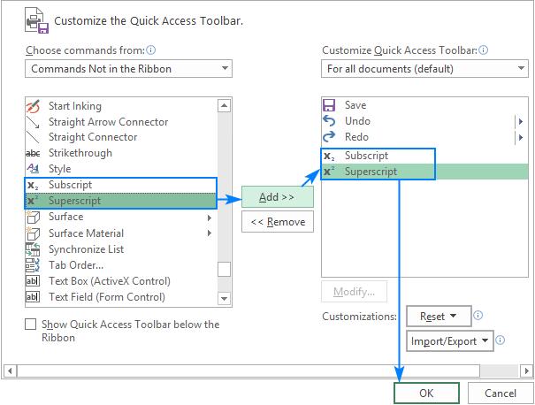
Task: Click the Start Inking icon
Action: tap(34, 106)
